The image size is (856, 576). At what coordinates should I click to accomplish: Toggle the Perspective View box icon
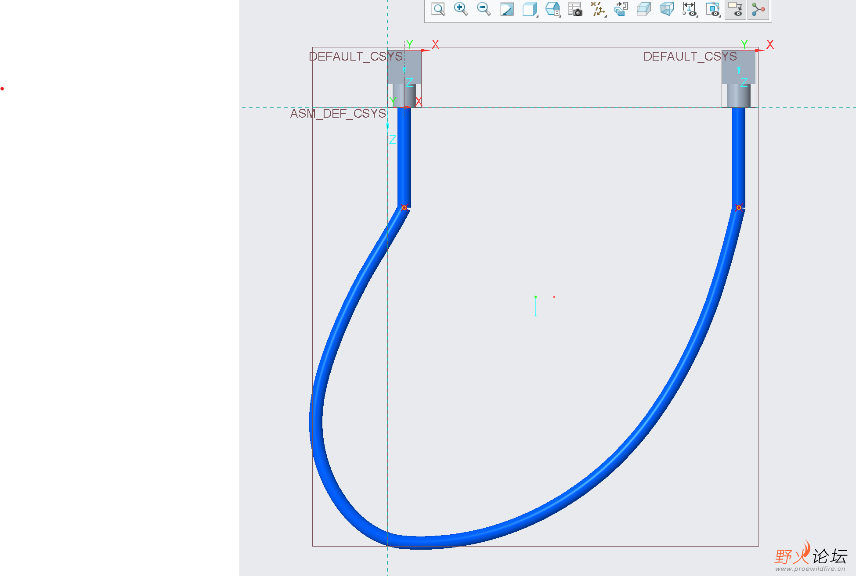pyautogui.click(x=667, y=9)
